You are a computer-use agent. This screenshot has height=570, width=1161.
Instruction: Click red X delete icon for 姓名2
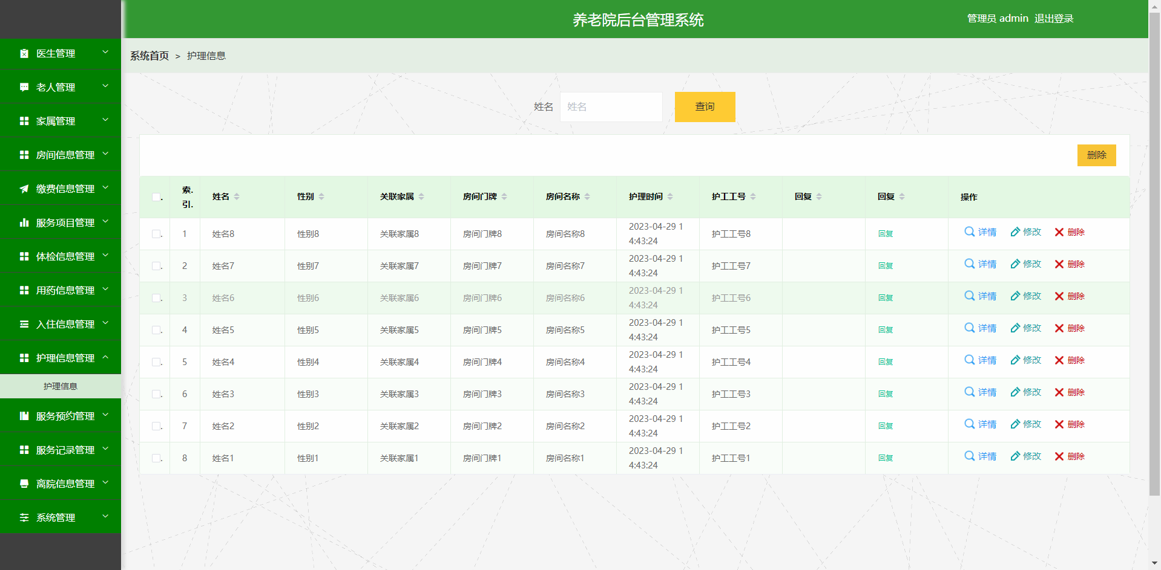(1059, 424)
